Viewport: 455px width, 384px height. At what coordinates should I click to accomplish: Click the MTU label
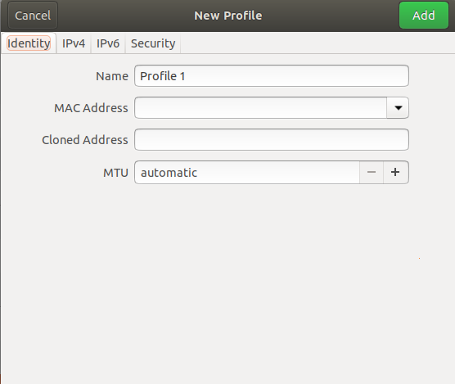(115, 173)
